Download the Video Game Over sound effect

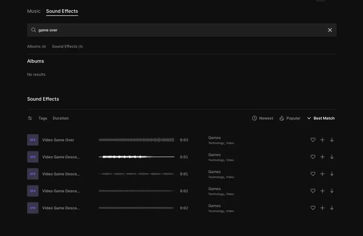point(332,140)
